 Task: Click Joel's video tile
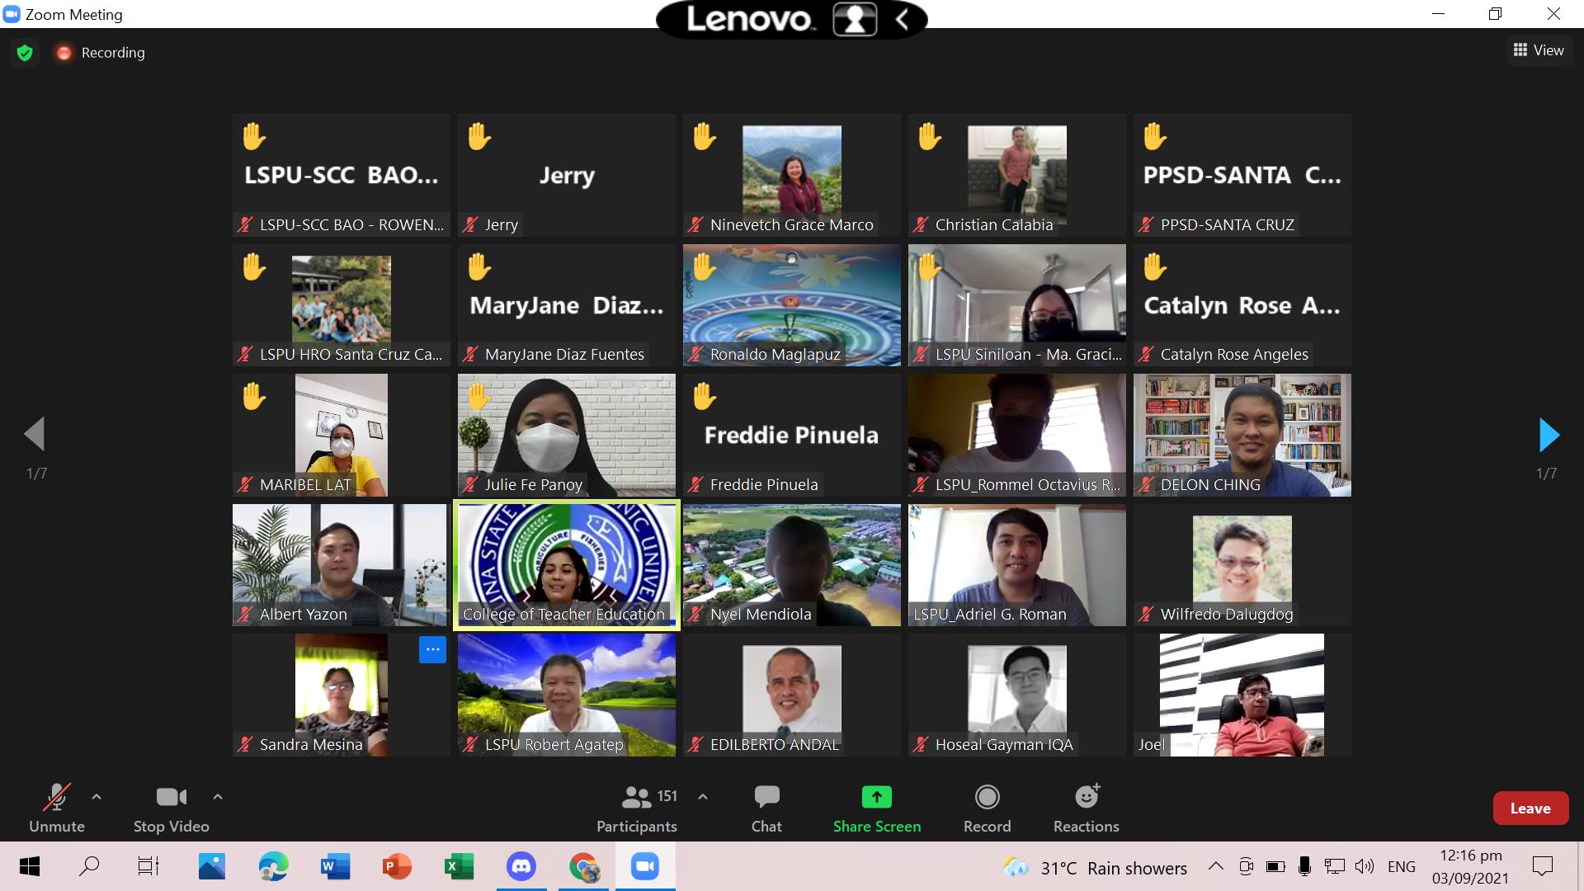[x=1242, y=695]
